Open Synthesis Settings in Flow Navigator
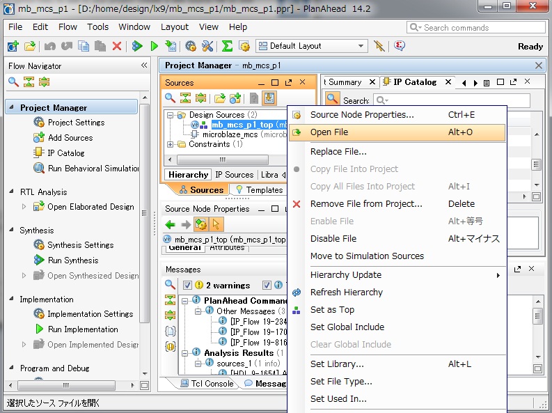This screenshot has width=552, height=413. point(81,245)
